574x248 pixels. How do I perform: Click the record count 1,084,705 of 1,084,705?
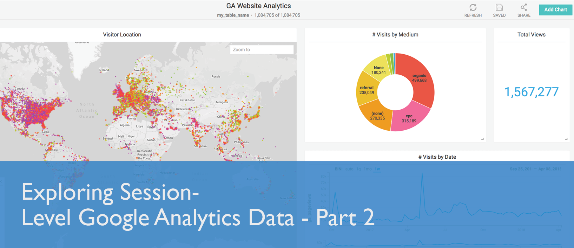(x=277, y=15)
